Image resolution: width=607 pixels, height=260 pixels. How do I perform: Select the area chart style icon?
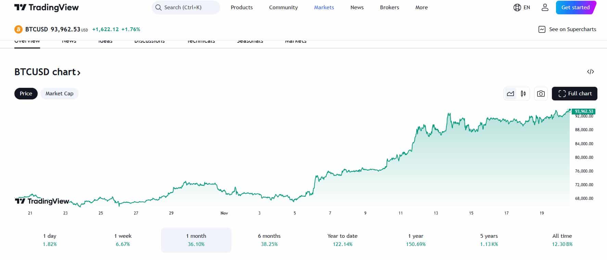pyautogui.click(x=510, y=94)
